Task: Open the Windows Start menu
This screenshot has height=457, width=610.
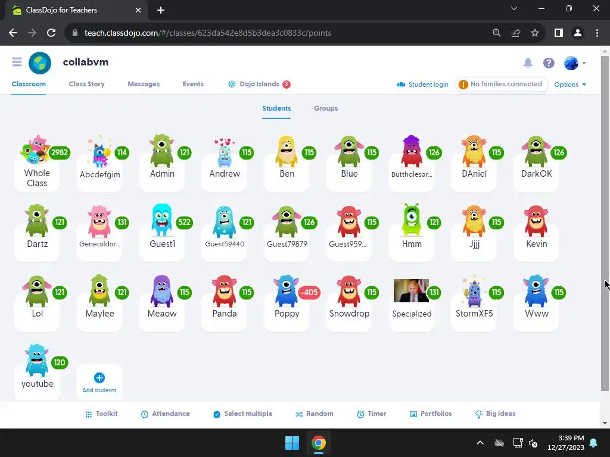Action: [292, 443]
